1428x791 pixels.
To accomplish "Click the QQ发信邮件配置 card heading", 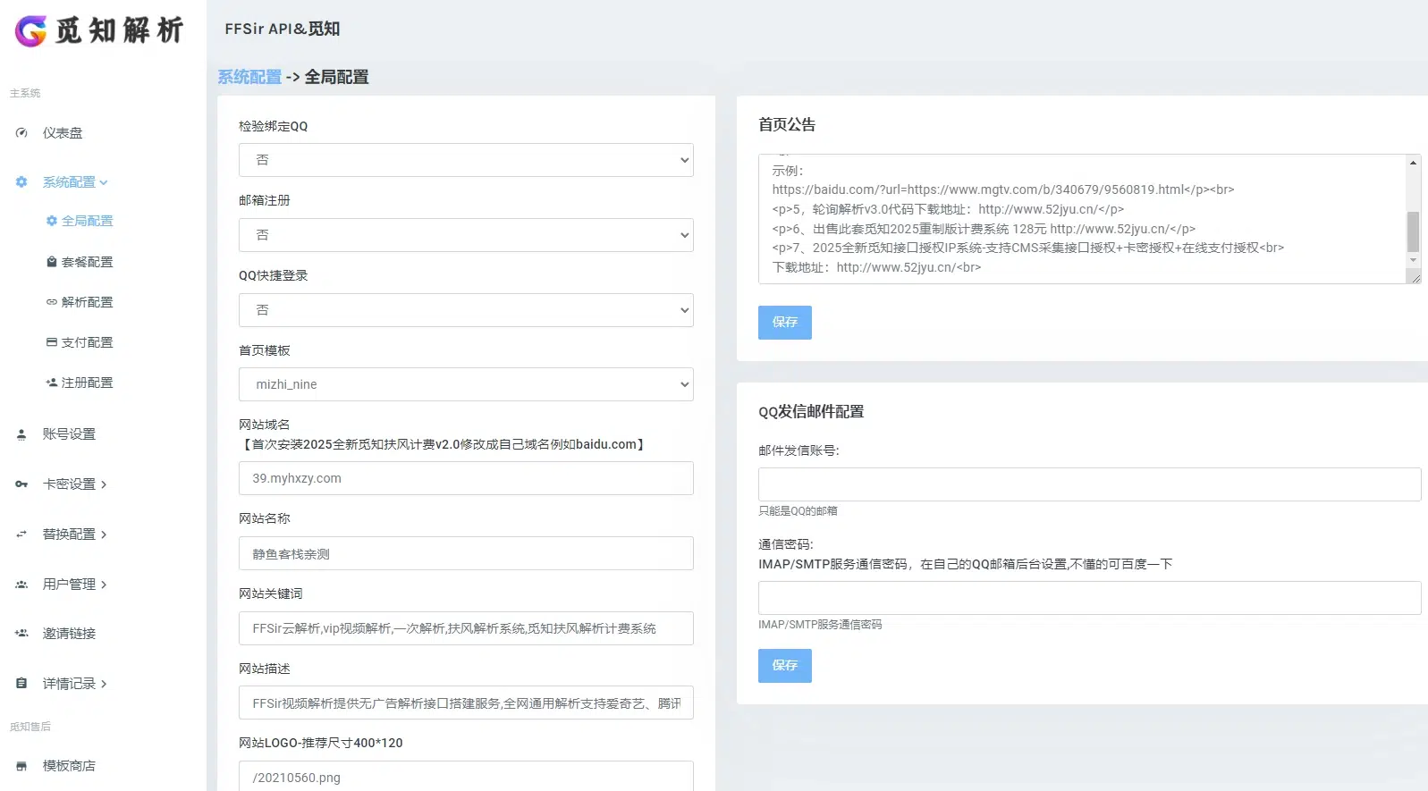I will tap(811, 412).
